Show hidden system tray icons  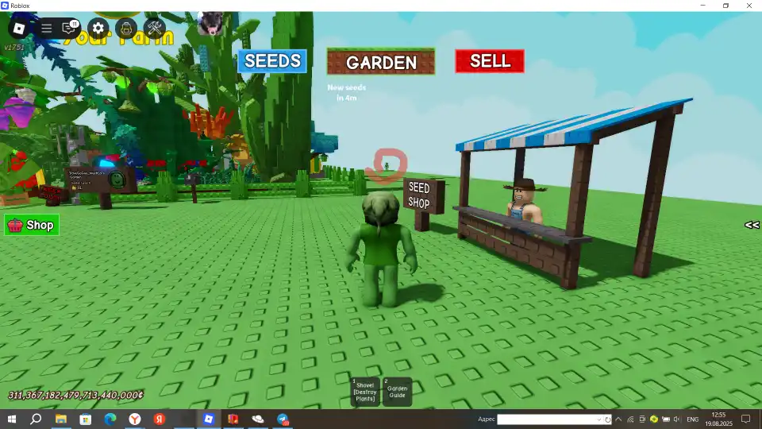(x=618, y=419)
